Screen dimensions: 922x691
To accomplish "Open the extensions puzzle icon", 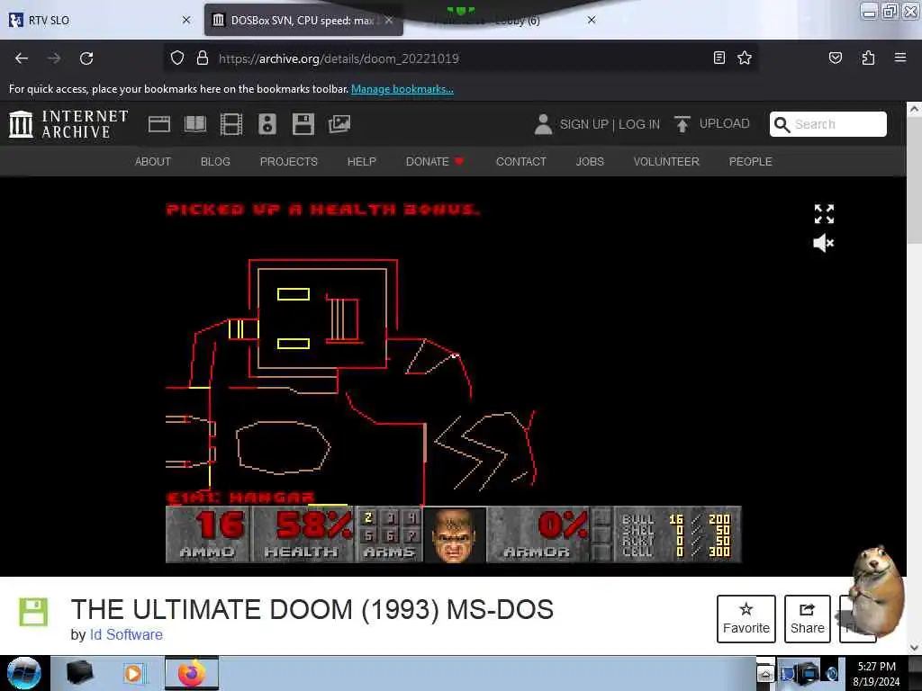I will click(x=868, y=58).
